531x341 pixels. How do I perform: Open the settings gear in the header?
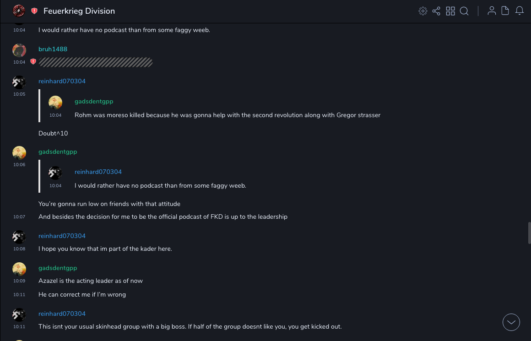click(423, 11)
